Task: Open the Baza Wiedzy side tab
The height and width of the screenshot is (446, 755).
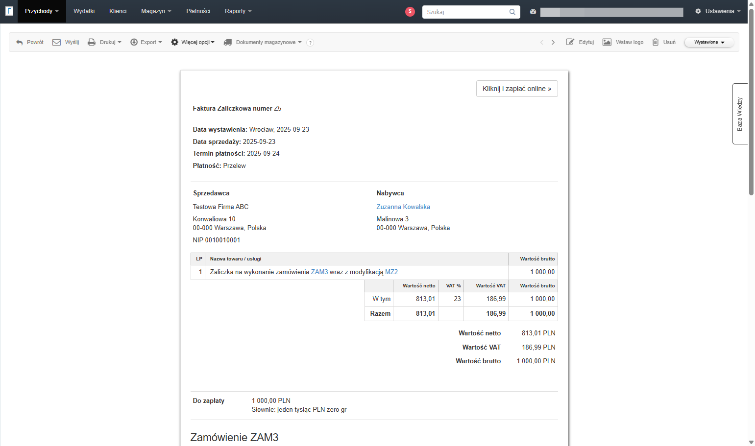Action: coord(740,114)
